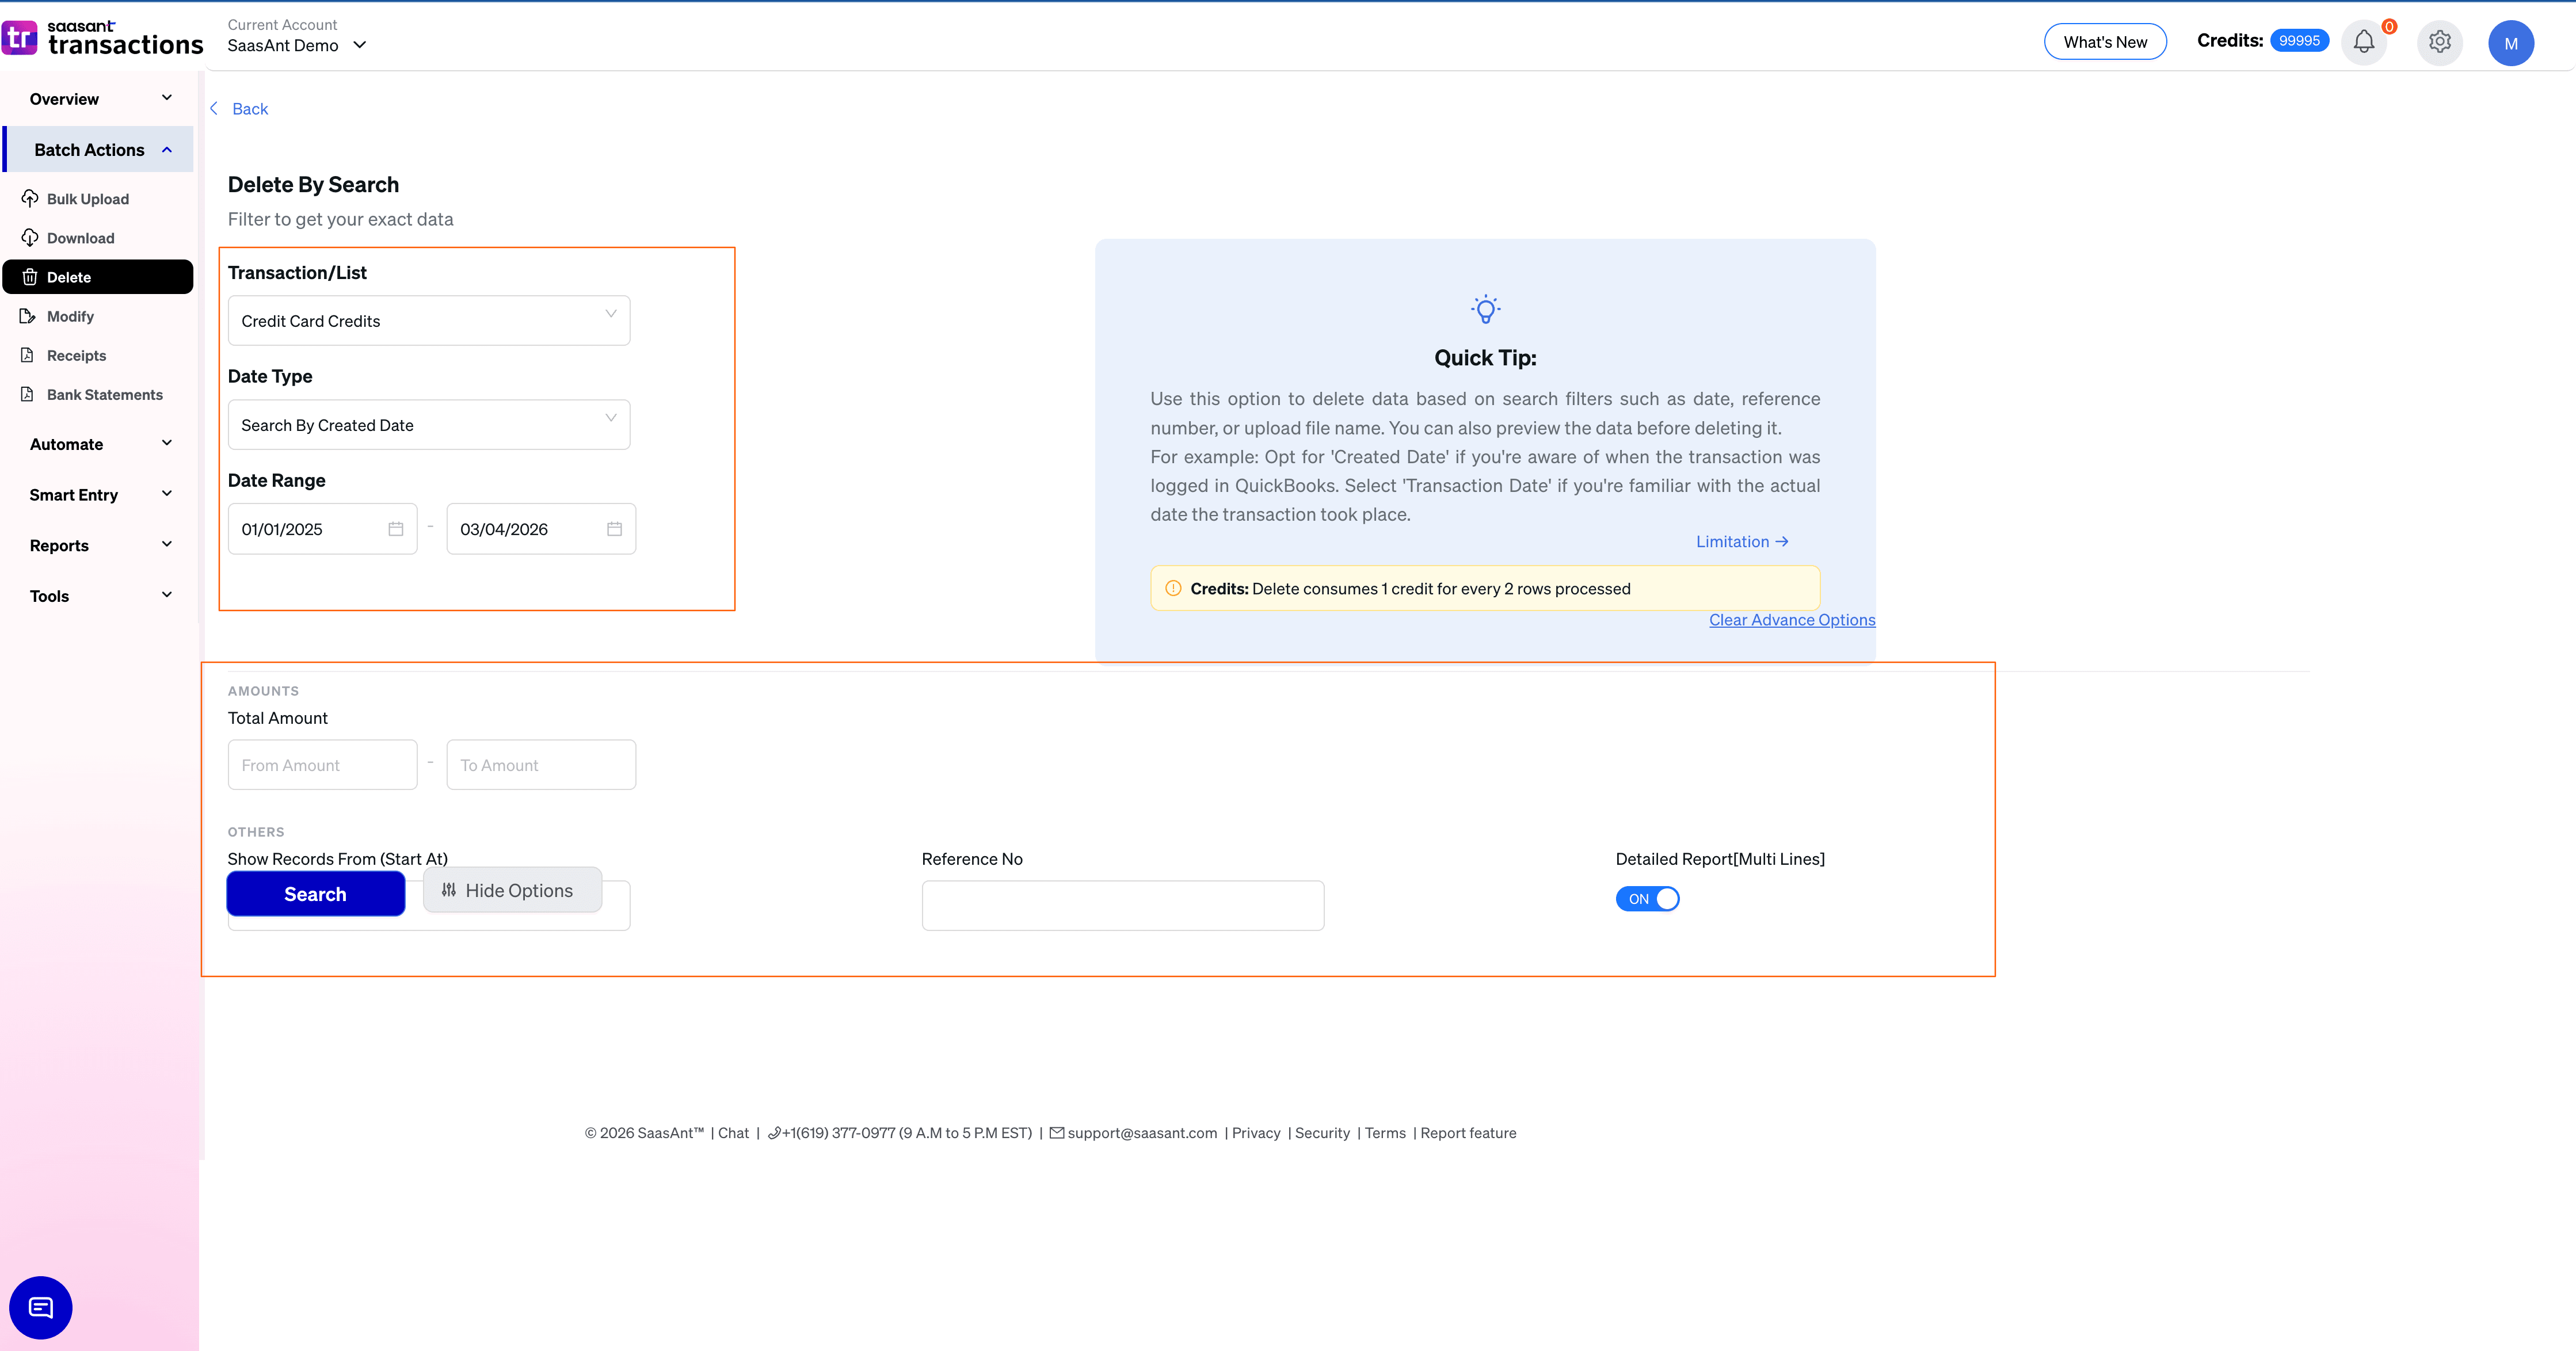The image size is (2576, 1351).
Task: Click the Modify pencil icon
Action: click(29, 316)
